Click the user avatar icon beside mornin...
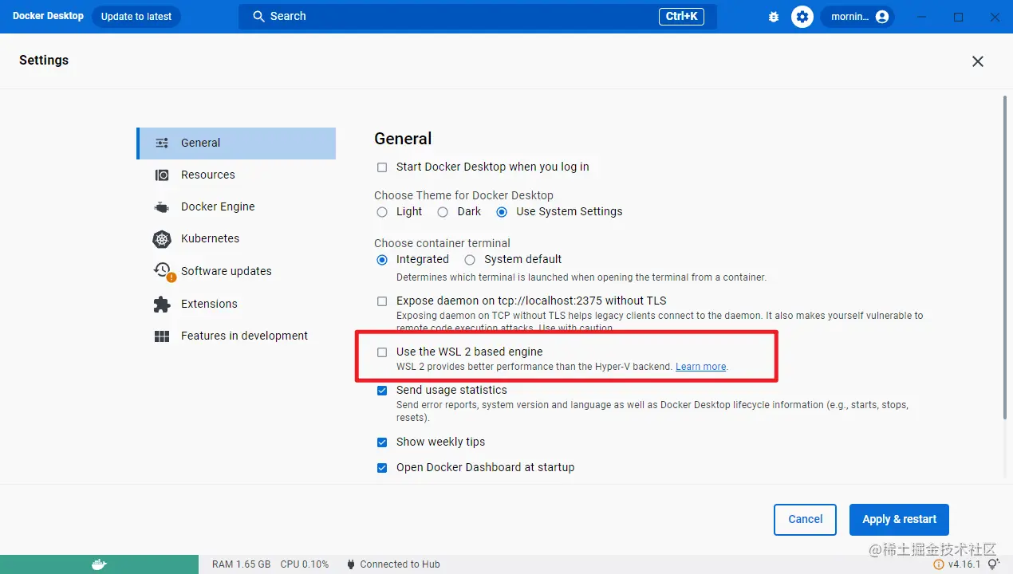The image size is (1013, 574). (x=881, y=17)
